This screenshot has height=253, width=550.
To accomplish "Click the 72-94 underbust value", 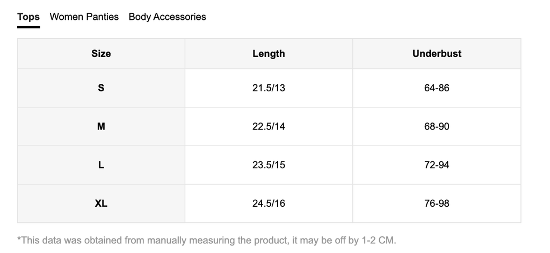I will pyautogui.click(x=437, y=165).
